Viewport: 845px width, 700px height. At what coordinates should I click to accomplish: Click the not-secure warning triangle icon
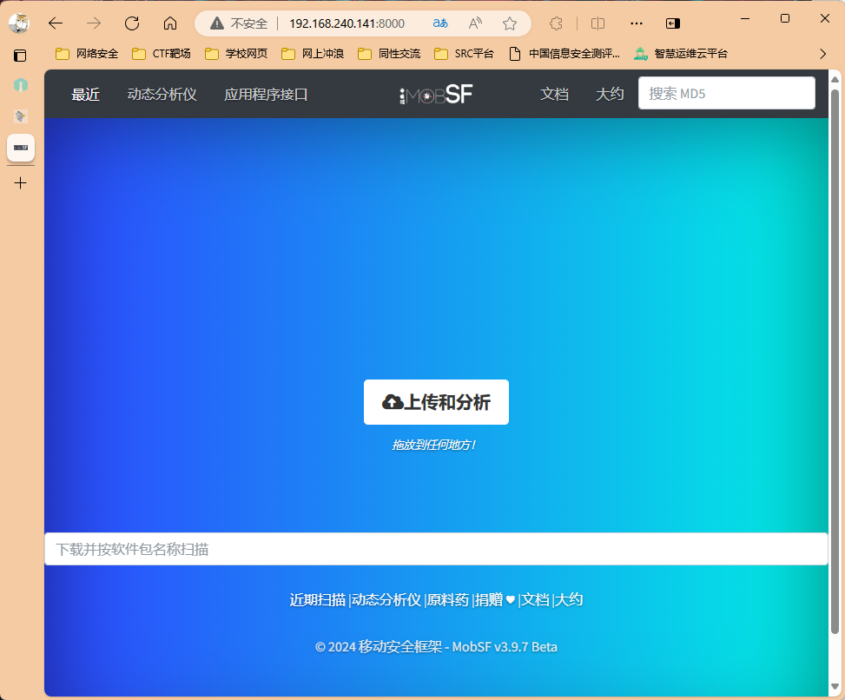click(x=216, y=23)
